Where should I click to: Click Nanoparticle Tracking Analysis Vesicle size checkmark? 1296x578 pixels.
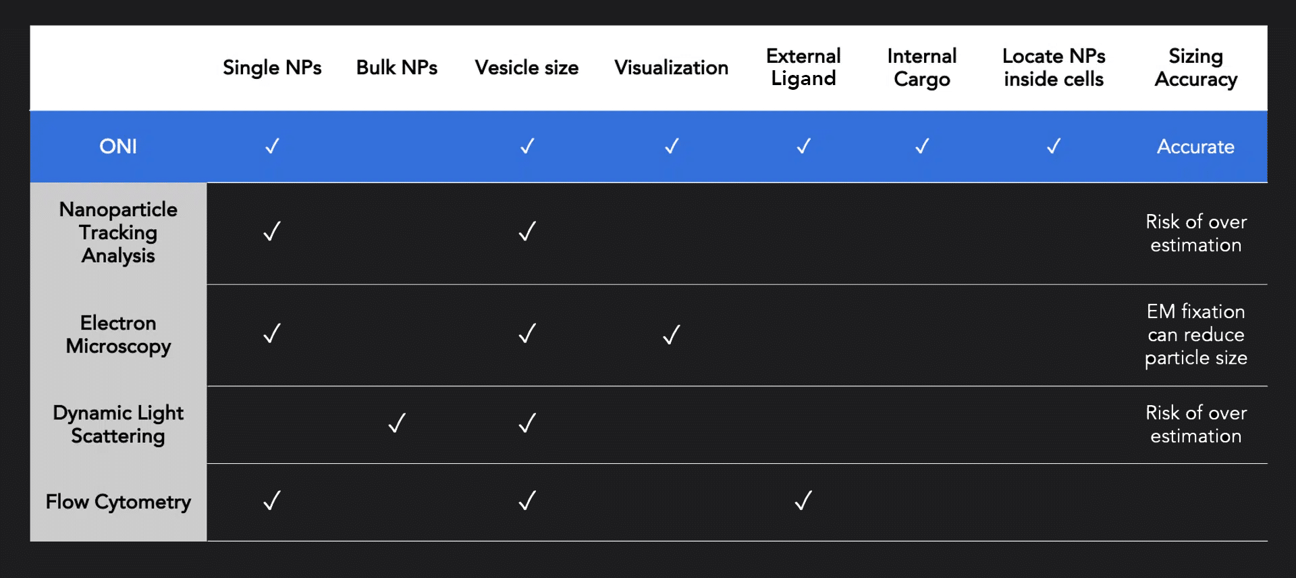527,232
